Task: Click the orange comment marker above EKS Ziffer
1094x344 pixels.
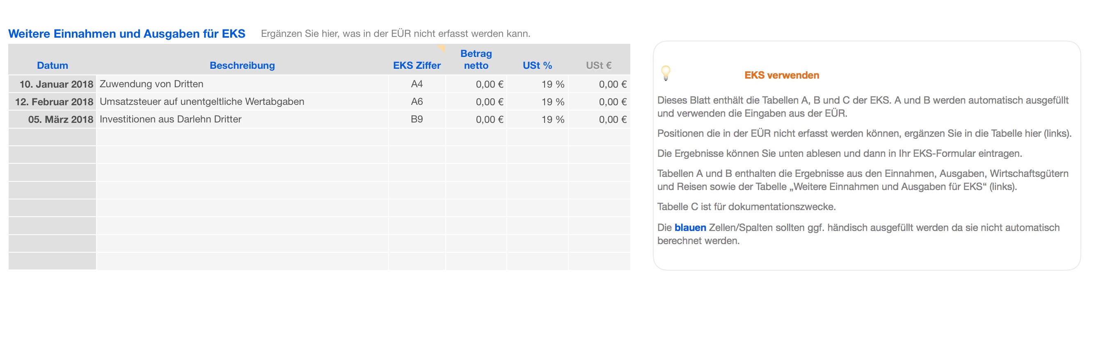Action: (x=442, y=48)
